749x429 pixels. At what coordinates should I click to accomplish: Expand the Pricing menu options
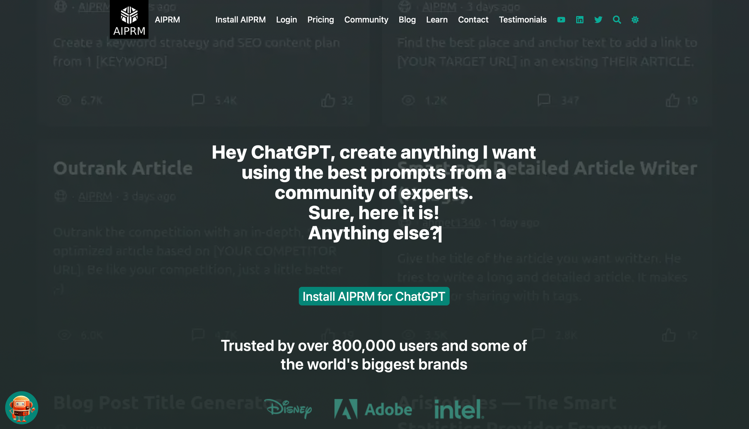(x=320, y=19)
